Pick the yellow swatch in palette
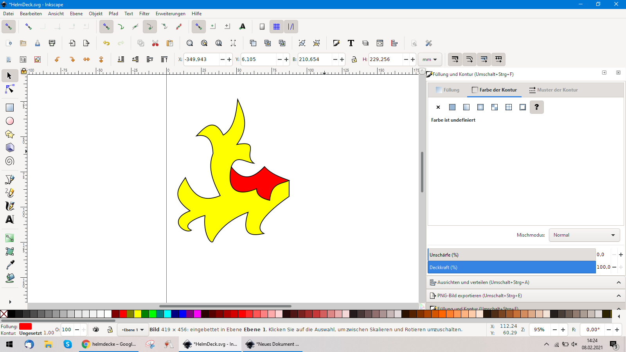Viewport: 626px width, 352px height. tap(138, 314)
